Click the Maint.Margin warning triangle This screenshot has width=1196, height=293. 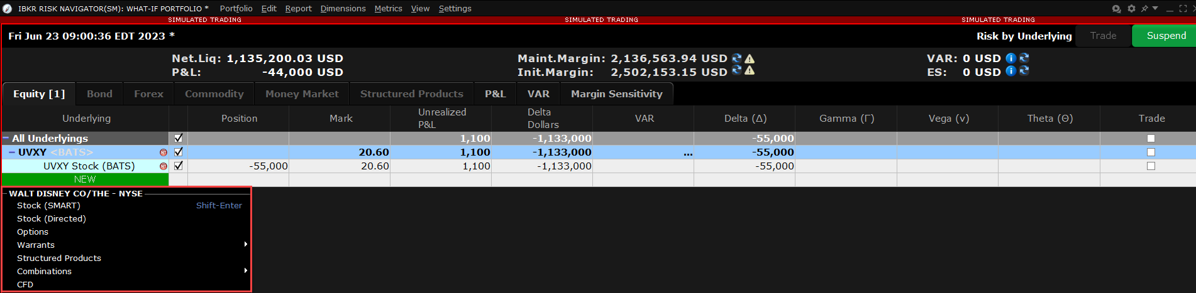point(750,58)
